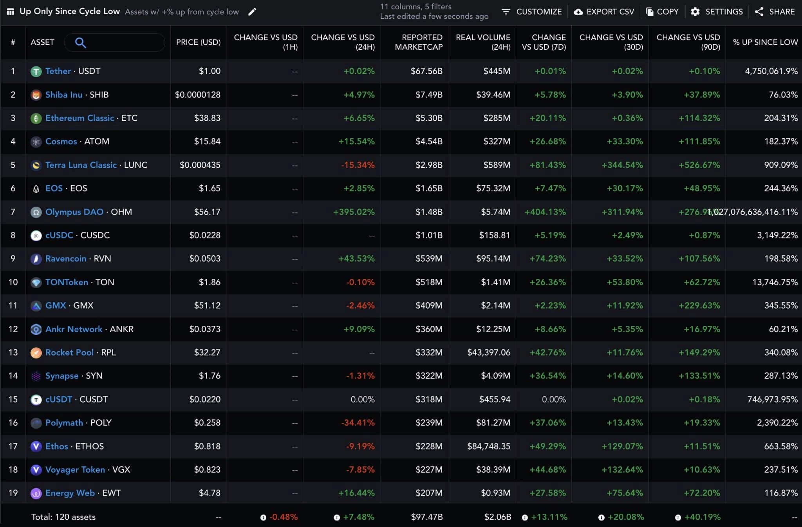Click info icon beside total 30D change
802x527 pixels.
click(x=601, y=518)
